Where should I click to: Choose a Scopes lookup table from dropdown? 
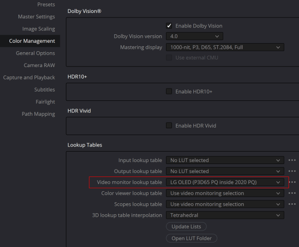[x=225, y=204]
